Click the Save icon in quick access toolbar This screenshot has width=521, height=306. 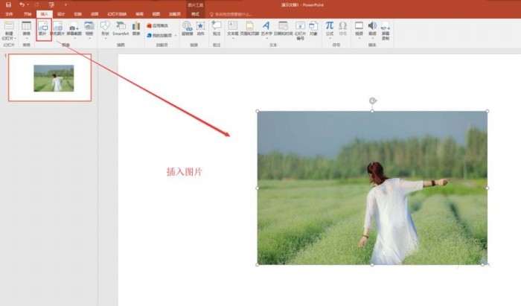click(9, 4)
